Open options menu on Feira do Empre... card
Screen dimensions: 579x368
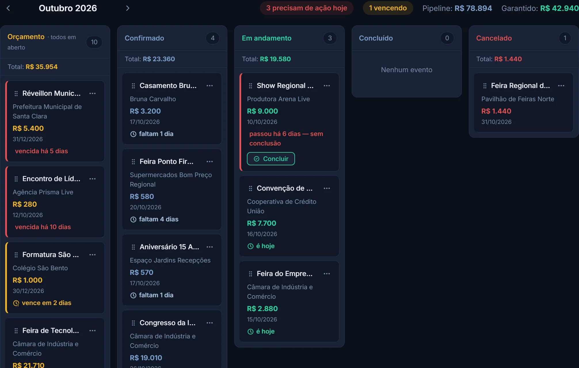pos(327,274)
